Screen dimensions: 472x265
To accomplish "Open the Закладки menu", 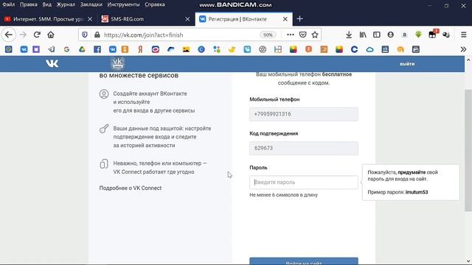I will tap(91, 4).
